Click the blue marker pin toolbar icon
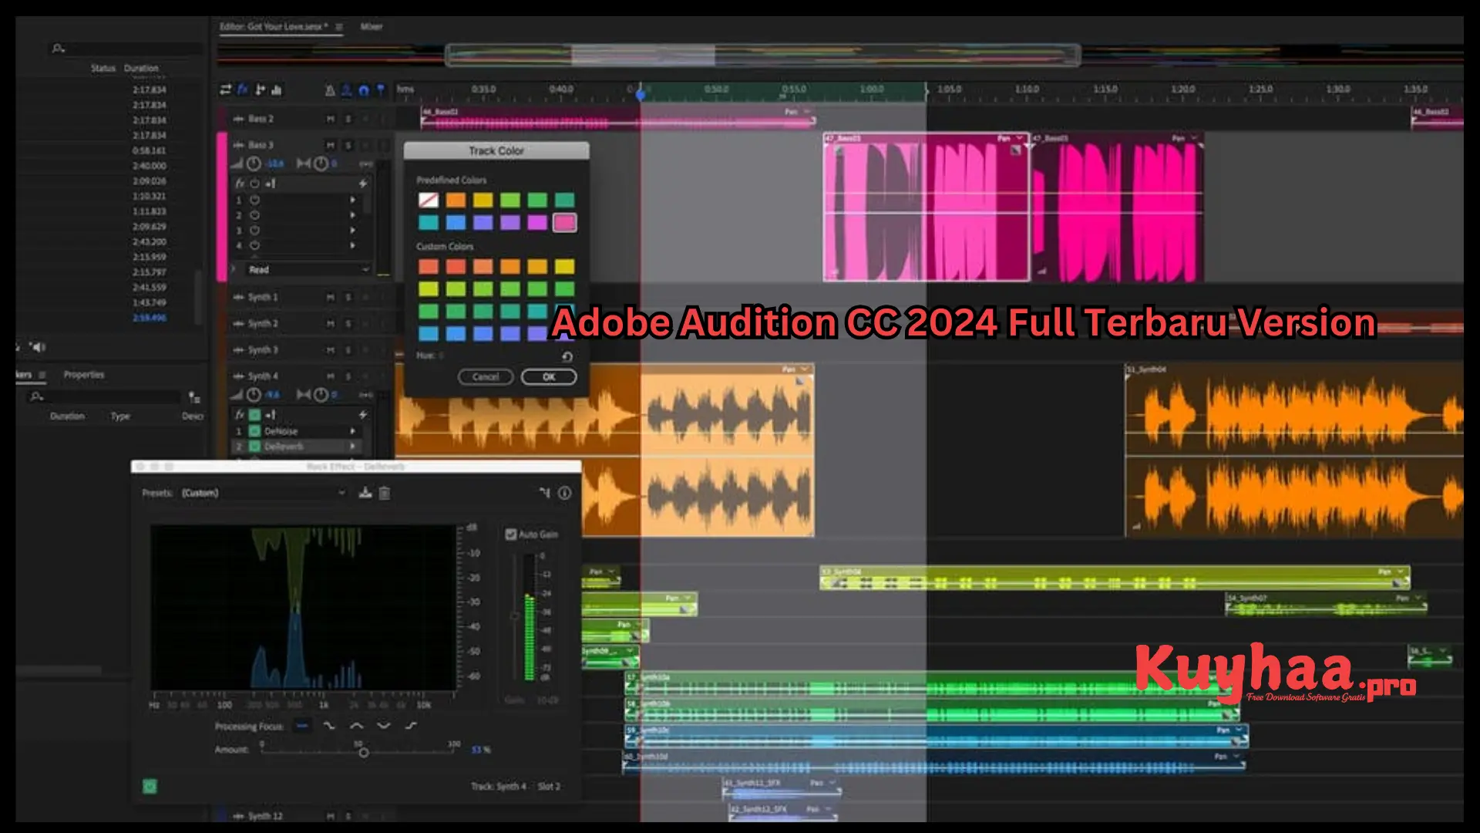The image size is (1480, 833). click(381, 90)
